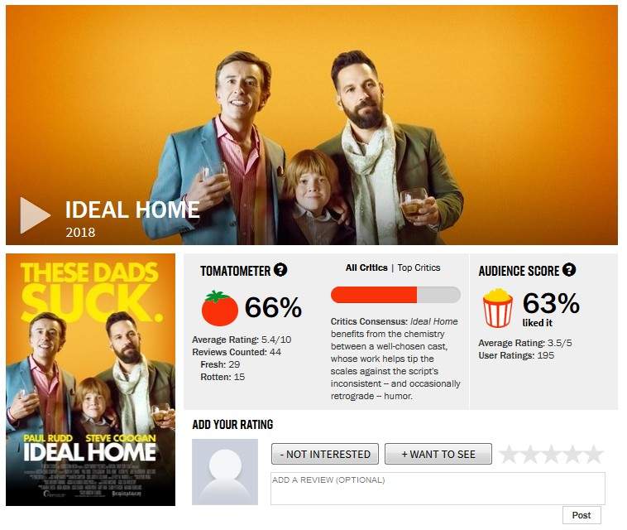Rate the movie one star

509,454
